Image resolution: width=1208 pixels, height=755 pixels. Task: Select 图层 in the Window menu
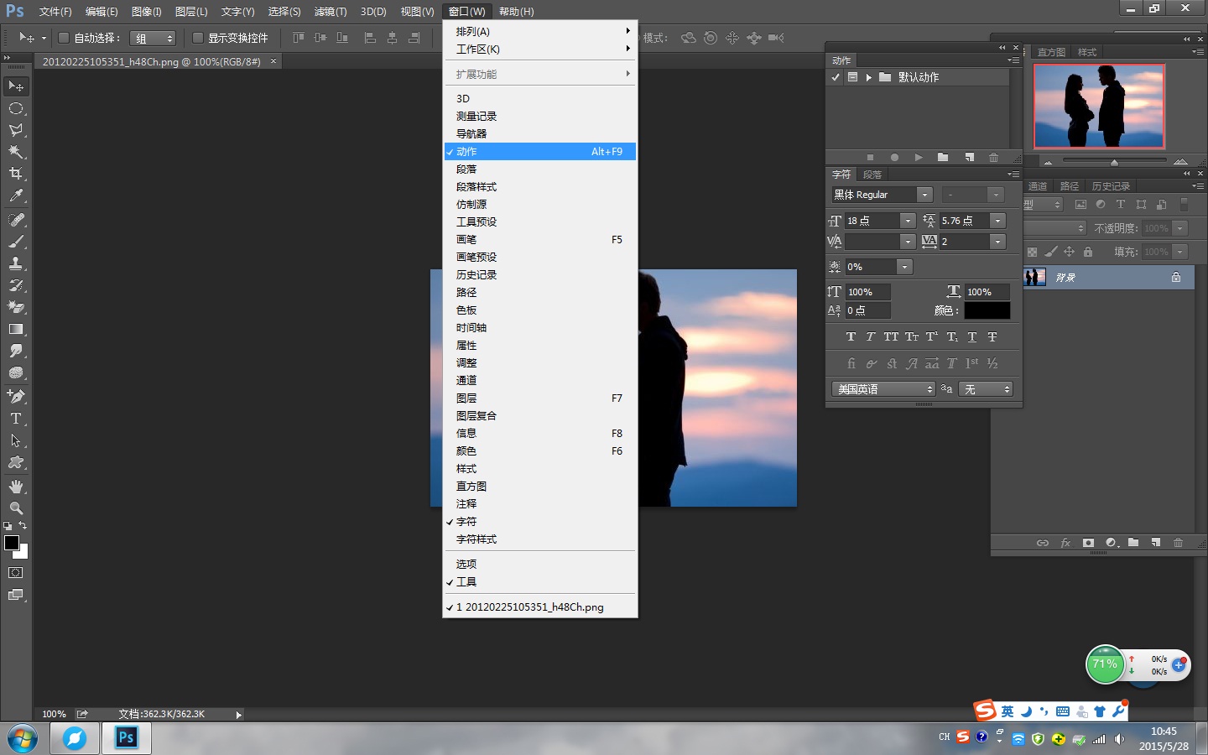point(540,398)
